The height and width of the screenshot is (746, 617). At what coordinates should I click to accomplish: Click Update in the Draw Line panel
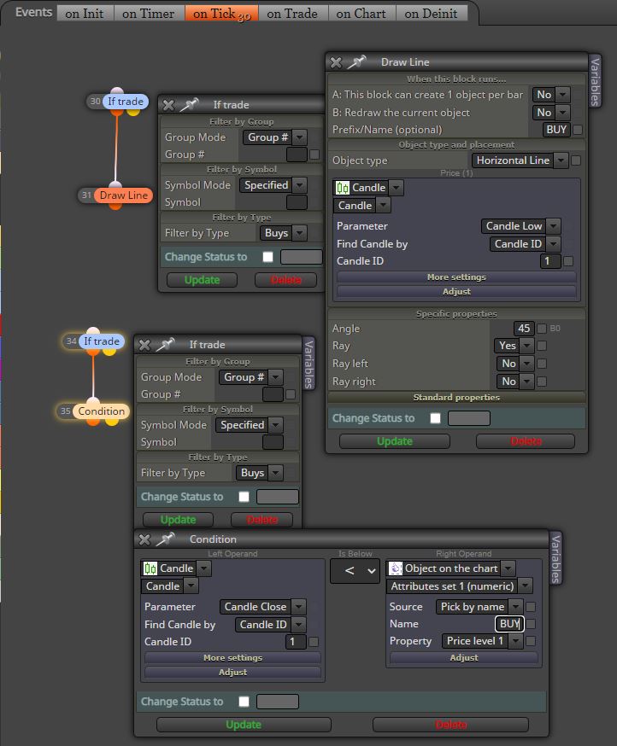click(x=395, y=441)
